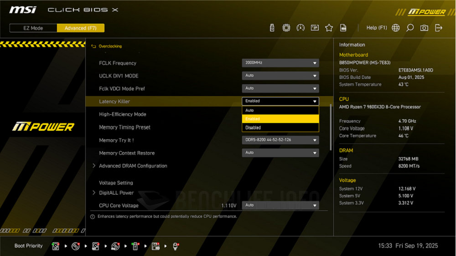This screenshot has width=456, height=256.
Task: Open Favorites star icon
Action: tap(329, 28)
